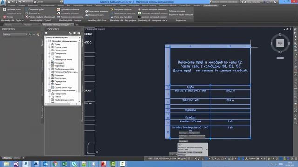
Task: Switch to the 'Чертеж1' document tab
Action: (28, 25)
